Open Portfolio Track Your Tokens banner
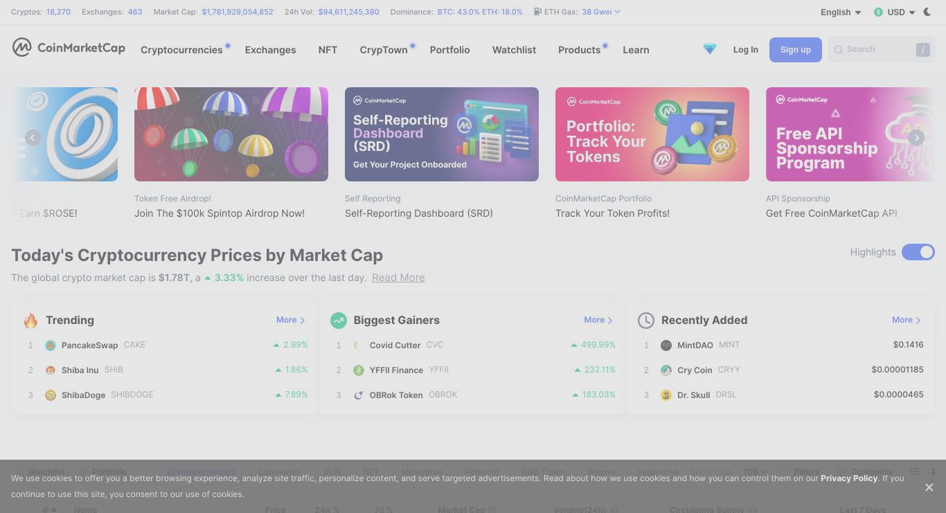This screenshot has height=513, width=946. [652, 134]
